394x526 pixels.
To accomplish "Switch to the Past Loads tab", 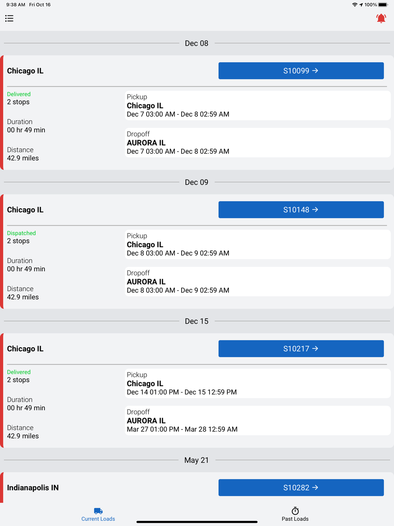I will click(295, 515).
